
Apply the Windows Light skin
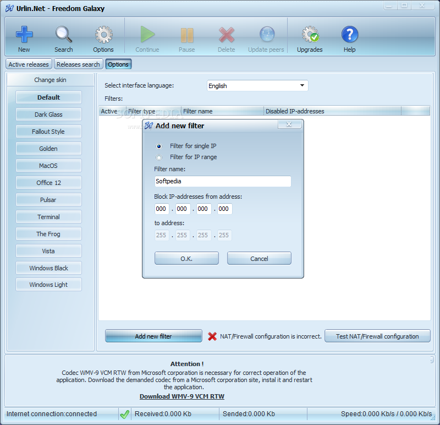coord(48,285)
